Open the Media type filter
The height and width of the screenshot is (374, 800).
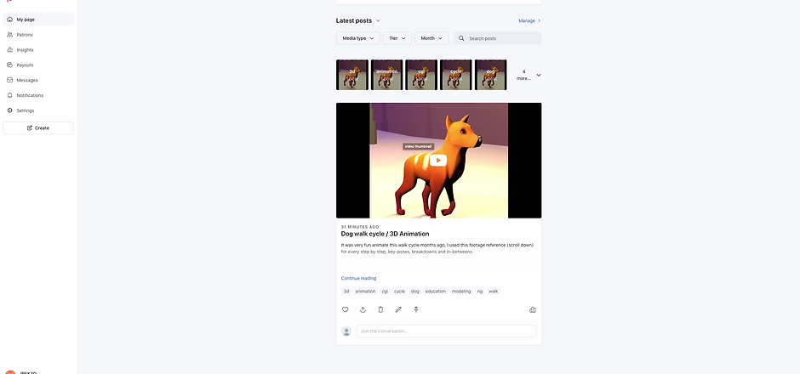click(358, 38)
